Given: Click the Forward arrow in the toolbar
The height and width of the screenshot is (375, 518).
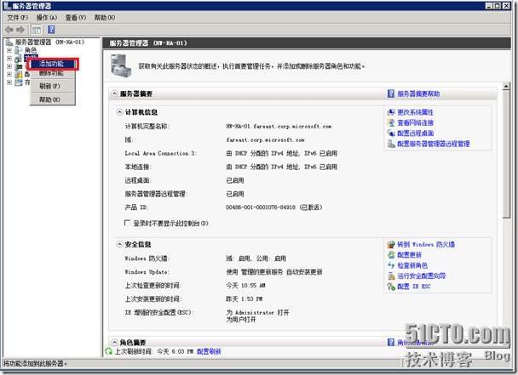Looking at the screenshot, I should (20, 30).
